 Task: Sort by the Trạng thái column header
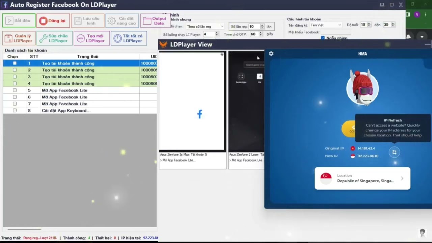[88, 56]
